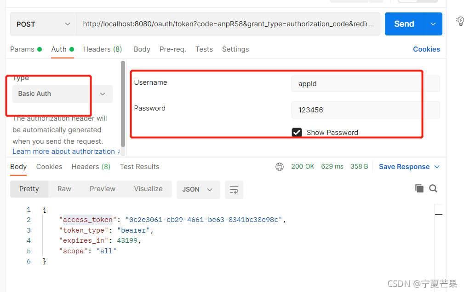
Task: Click line number 6 in response
Action: coord(29,261)
